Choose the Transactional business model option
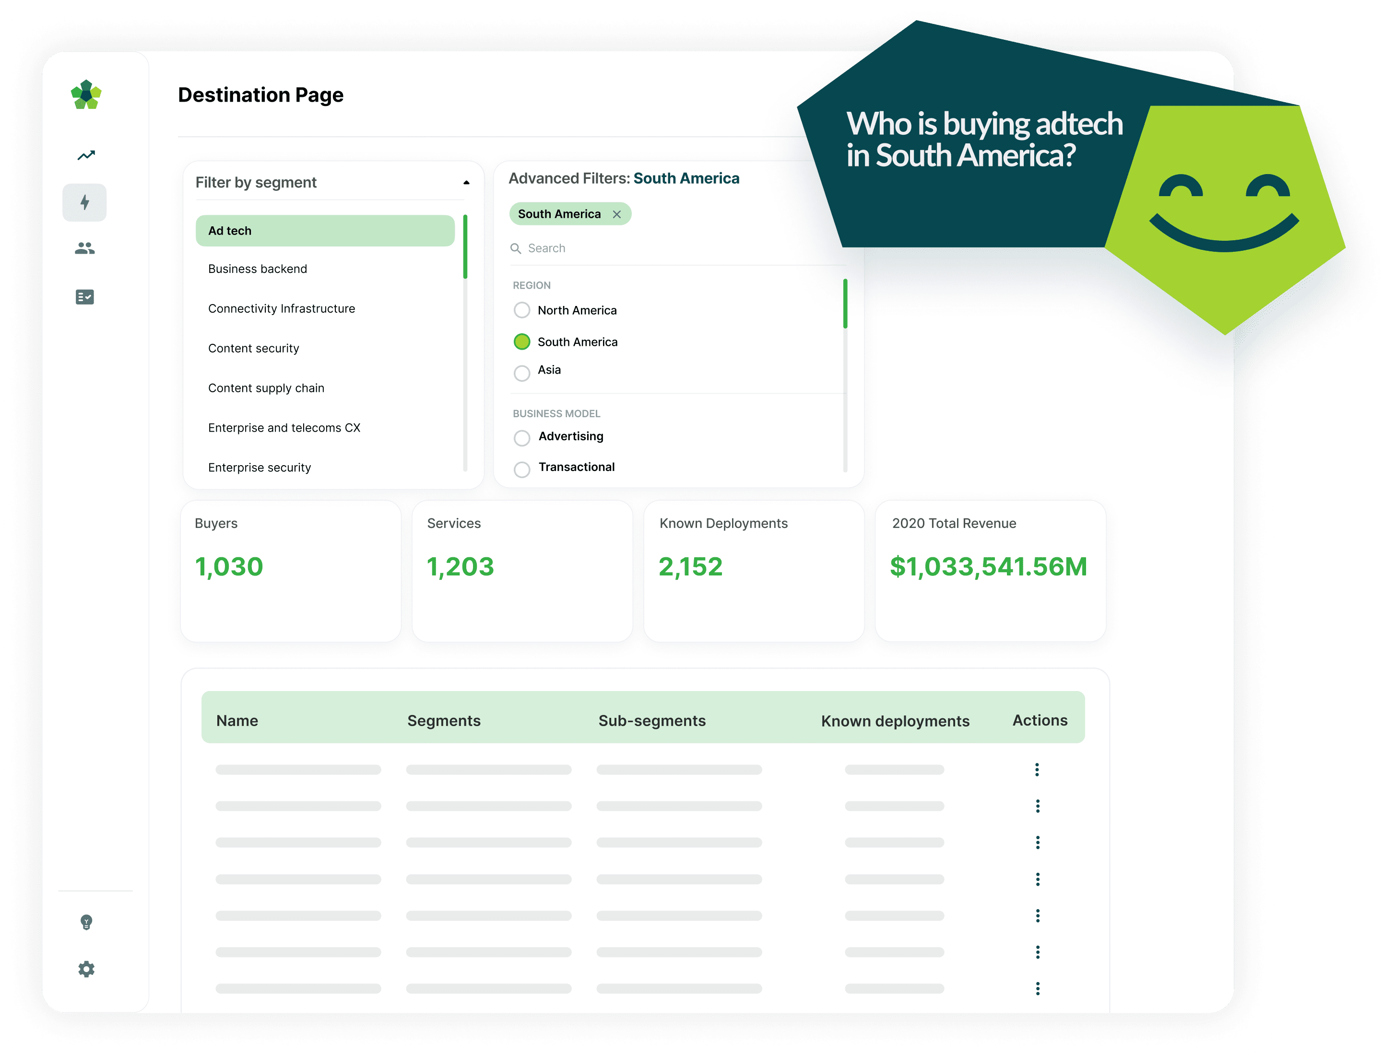The height and width of the screenshot is (1055, 1395). tap(521, 469)
